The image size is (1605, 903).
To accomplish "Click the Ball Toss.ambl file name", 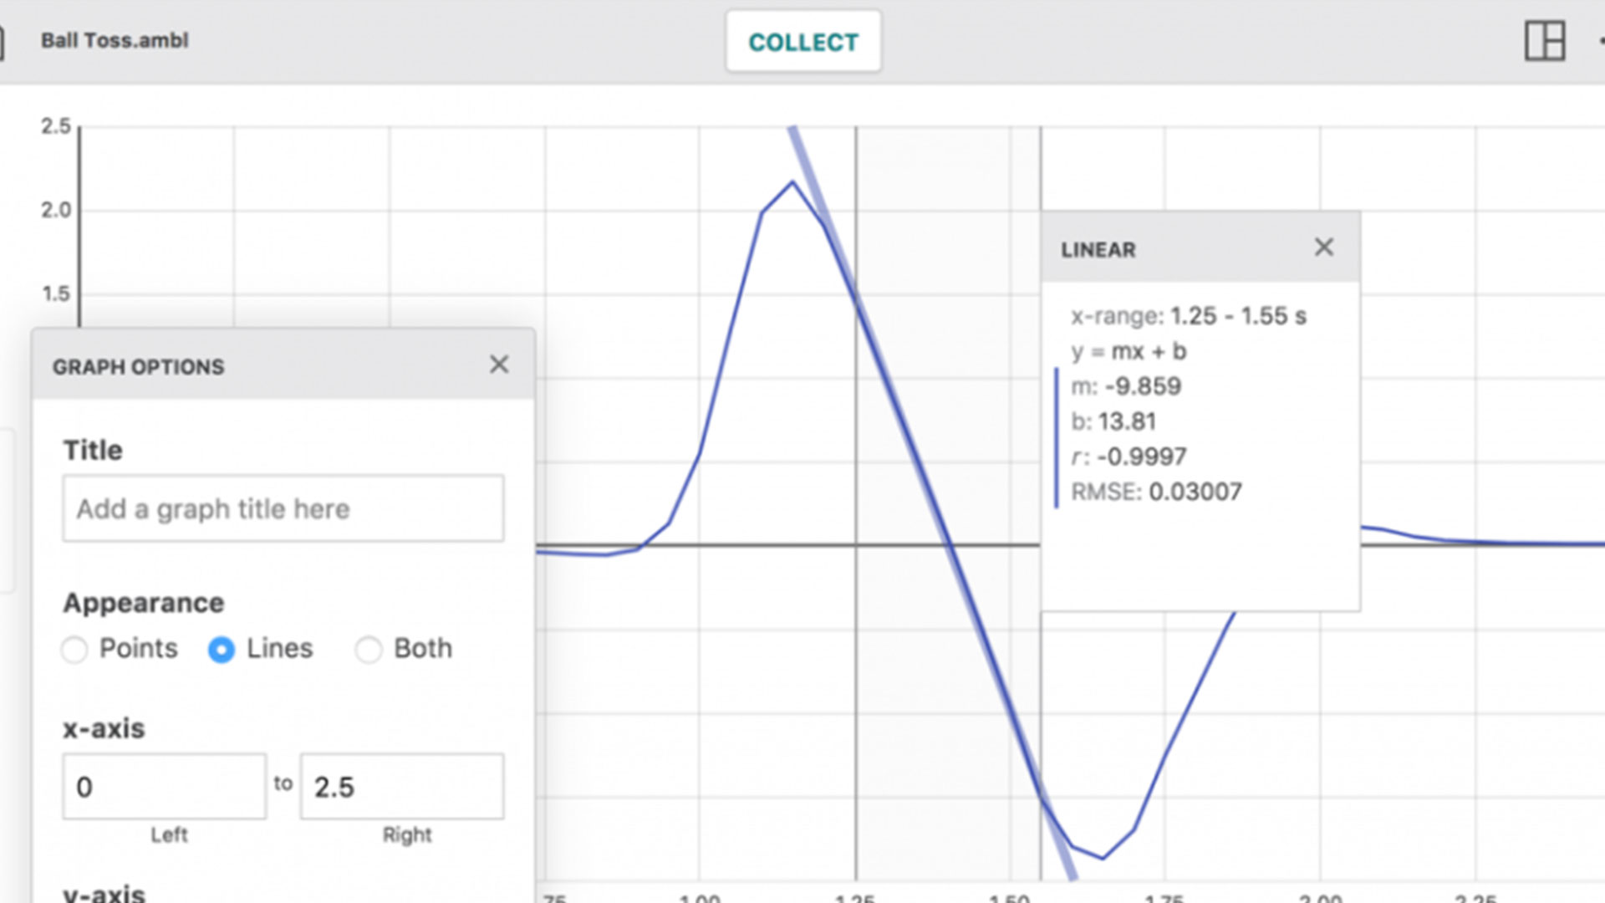I will (115, 40).
